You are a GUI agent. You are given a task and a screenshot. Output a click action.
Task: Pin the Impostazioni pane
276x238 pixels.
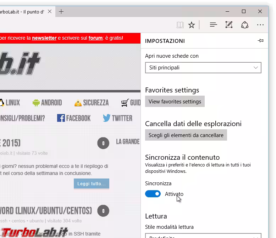pos(260,41)
